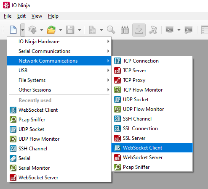Open recently used UDP Socket
Image resolution: width=208 pixels, height=189 pixels.
(59, 129)
